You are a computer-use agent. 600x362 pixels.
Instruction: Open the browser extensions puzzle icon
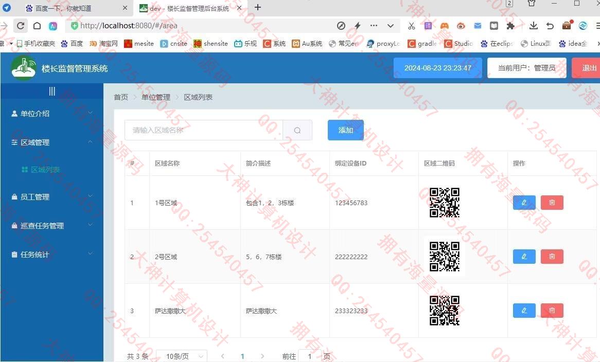[510, 26]
